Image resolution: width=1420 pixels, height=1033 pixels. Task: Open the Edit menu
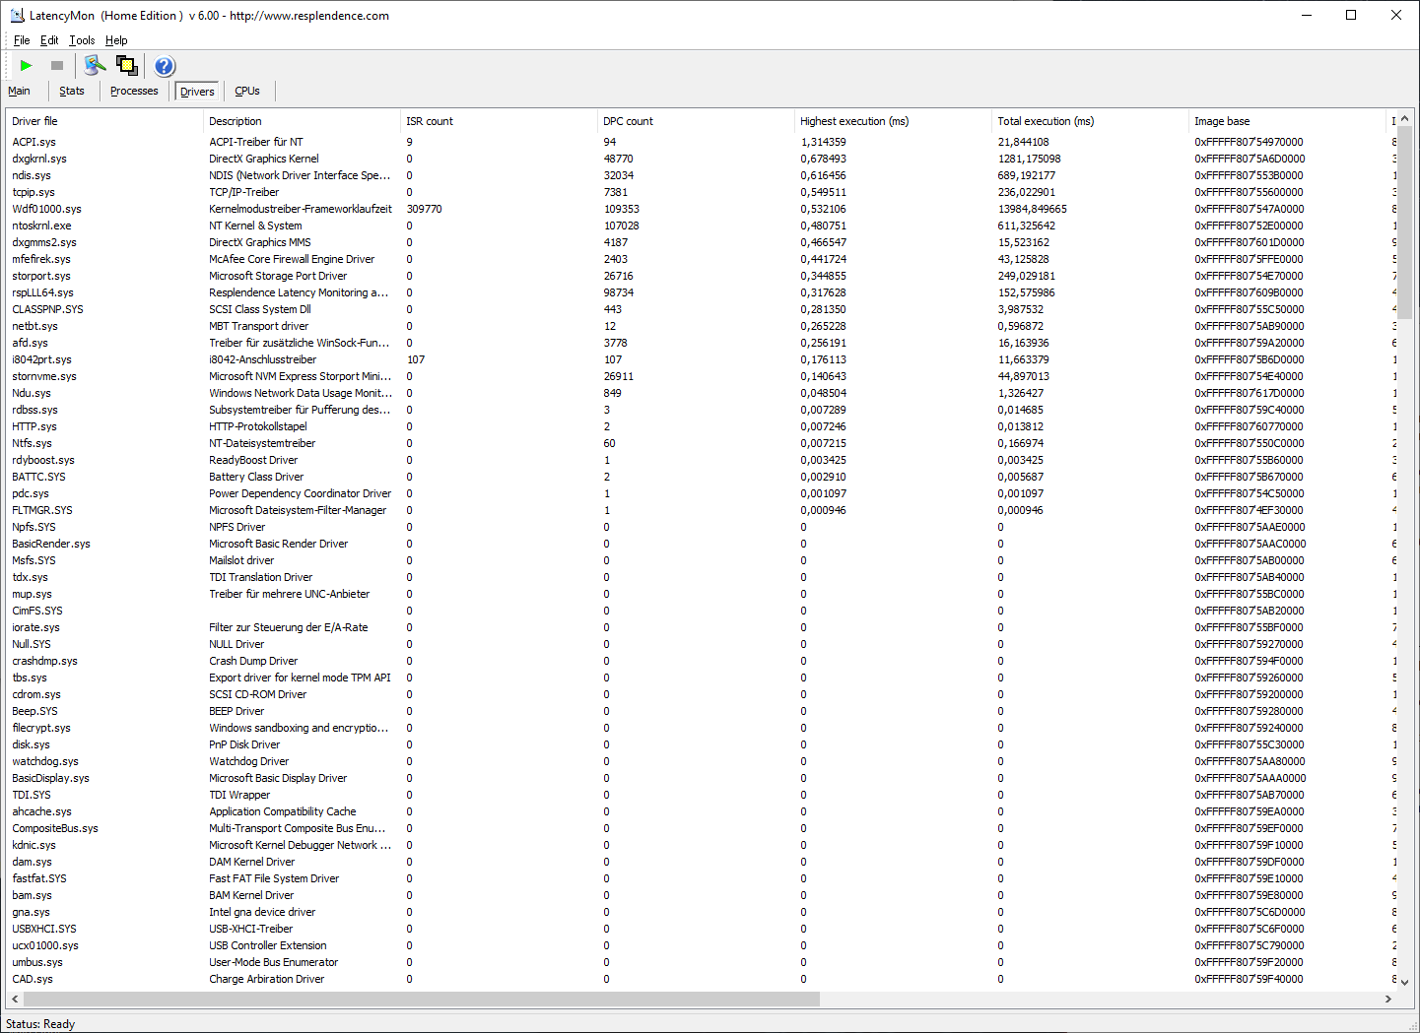[49, 40]
